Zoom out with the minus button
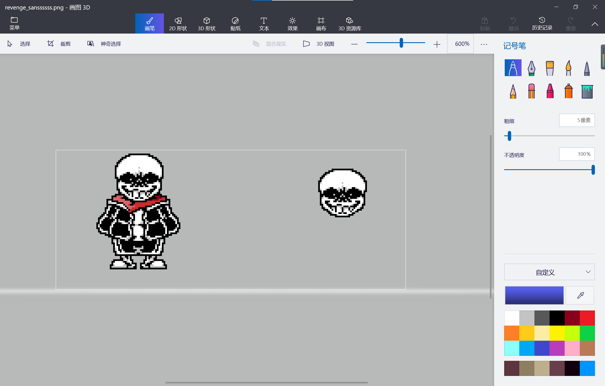Image resolution: width=605 pixels, height=386 pixels. pyautogui.click(x=354, y=44)
